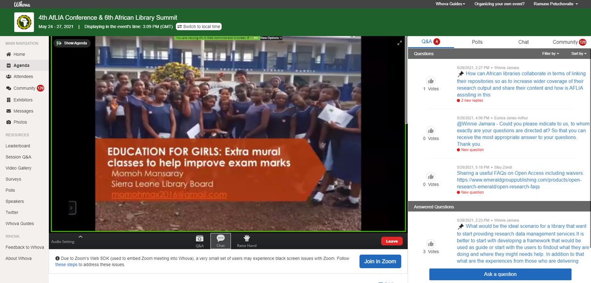Upvote Sibu Zondi's FAQs post
The height and width of the screenshot is (283, 591).
pos(431,177)
